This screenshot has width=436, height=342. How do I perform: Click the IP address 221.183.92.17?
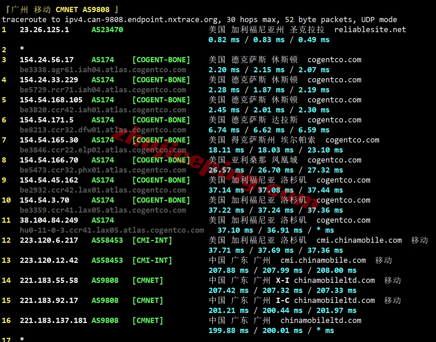pos(49,301)
